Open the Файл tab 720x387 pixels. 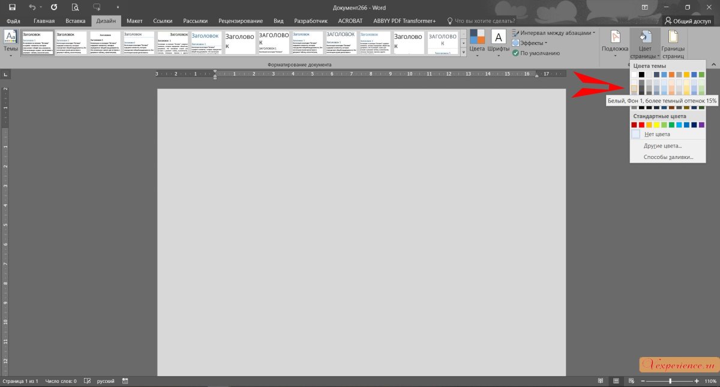pyautogui.click(x=13, y=21)
